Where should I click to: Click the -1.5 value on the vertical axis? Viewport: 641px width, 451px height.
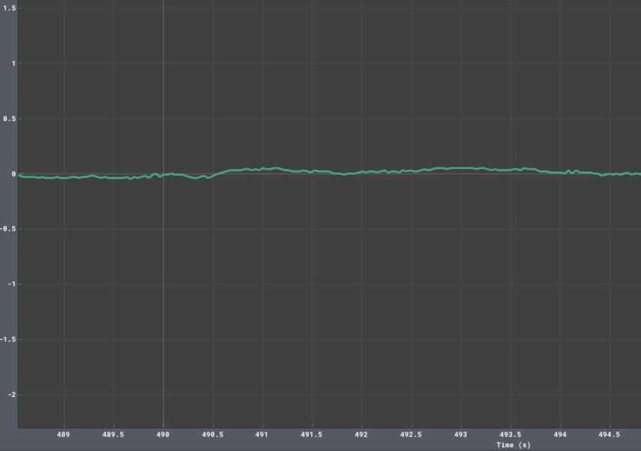(8, 339)
